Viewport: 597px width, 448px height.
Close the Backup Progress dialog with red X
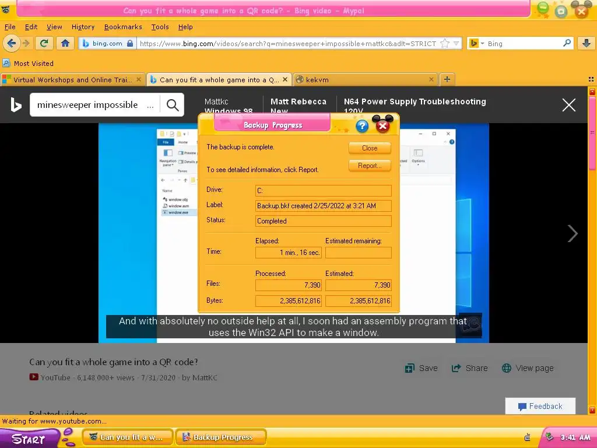tap(382, 126)
